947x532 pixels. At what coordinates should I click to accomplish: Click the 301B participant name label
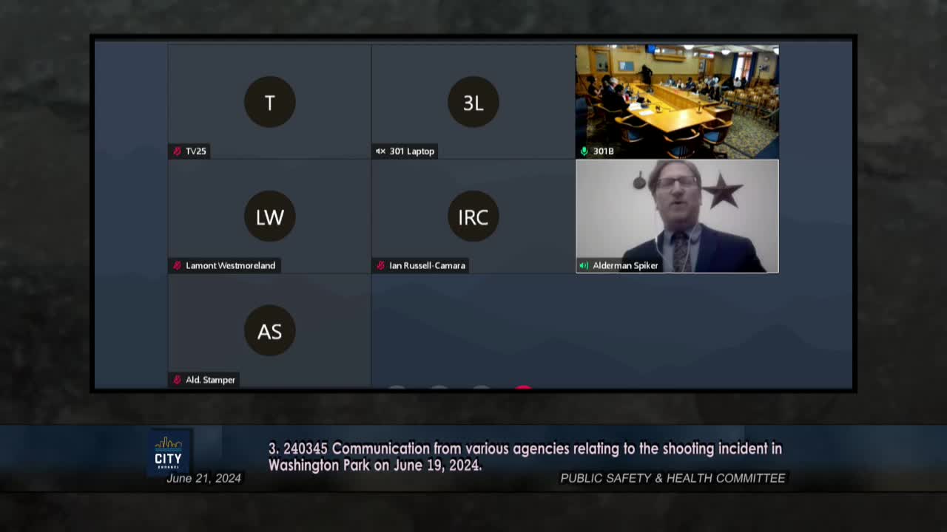[x=603, y=151]
